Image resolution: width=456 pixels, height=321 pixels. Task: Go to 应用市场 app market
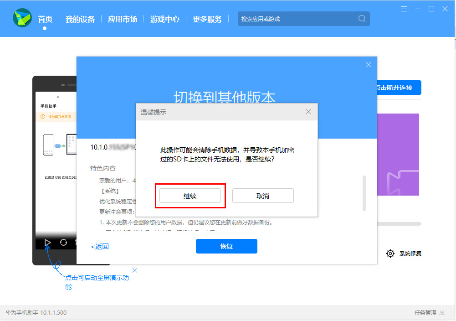(122, 19)
